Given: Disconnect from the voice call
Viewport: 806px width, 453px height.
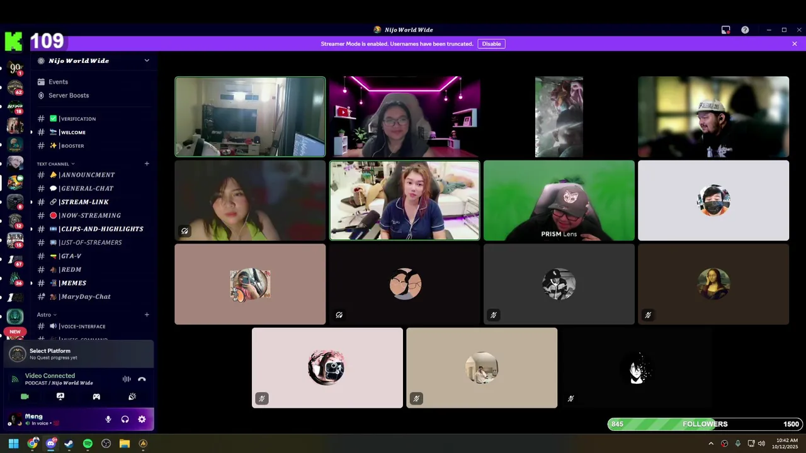Looking at the screenshot, I should [142, 379].
